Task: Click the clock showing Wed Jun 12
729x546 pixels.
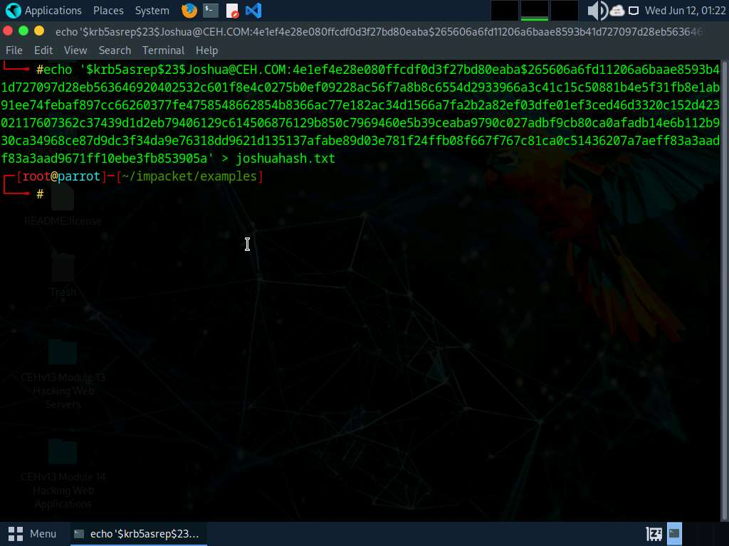Action: tap(683, 11)
